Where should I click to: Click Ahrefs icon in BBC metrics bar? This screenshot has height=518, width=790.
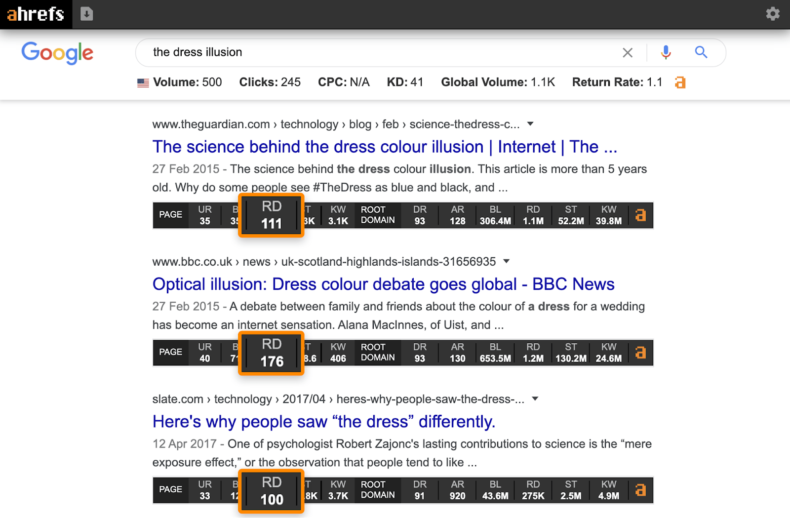pyautogui.click(x=640, y=353)
